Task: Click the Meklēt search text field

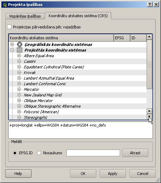Action: (x=93, y=153)
